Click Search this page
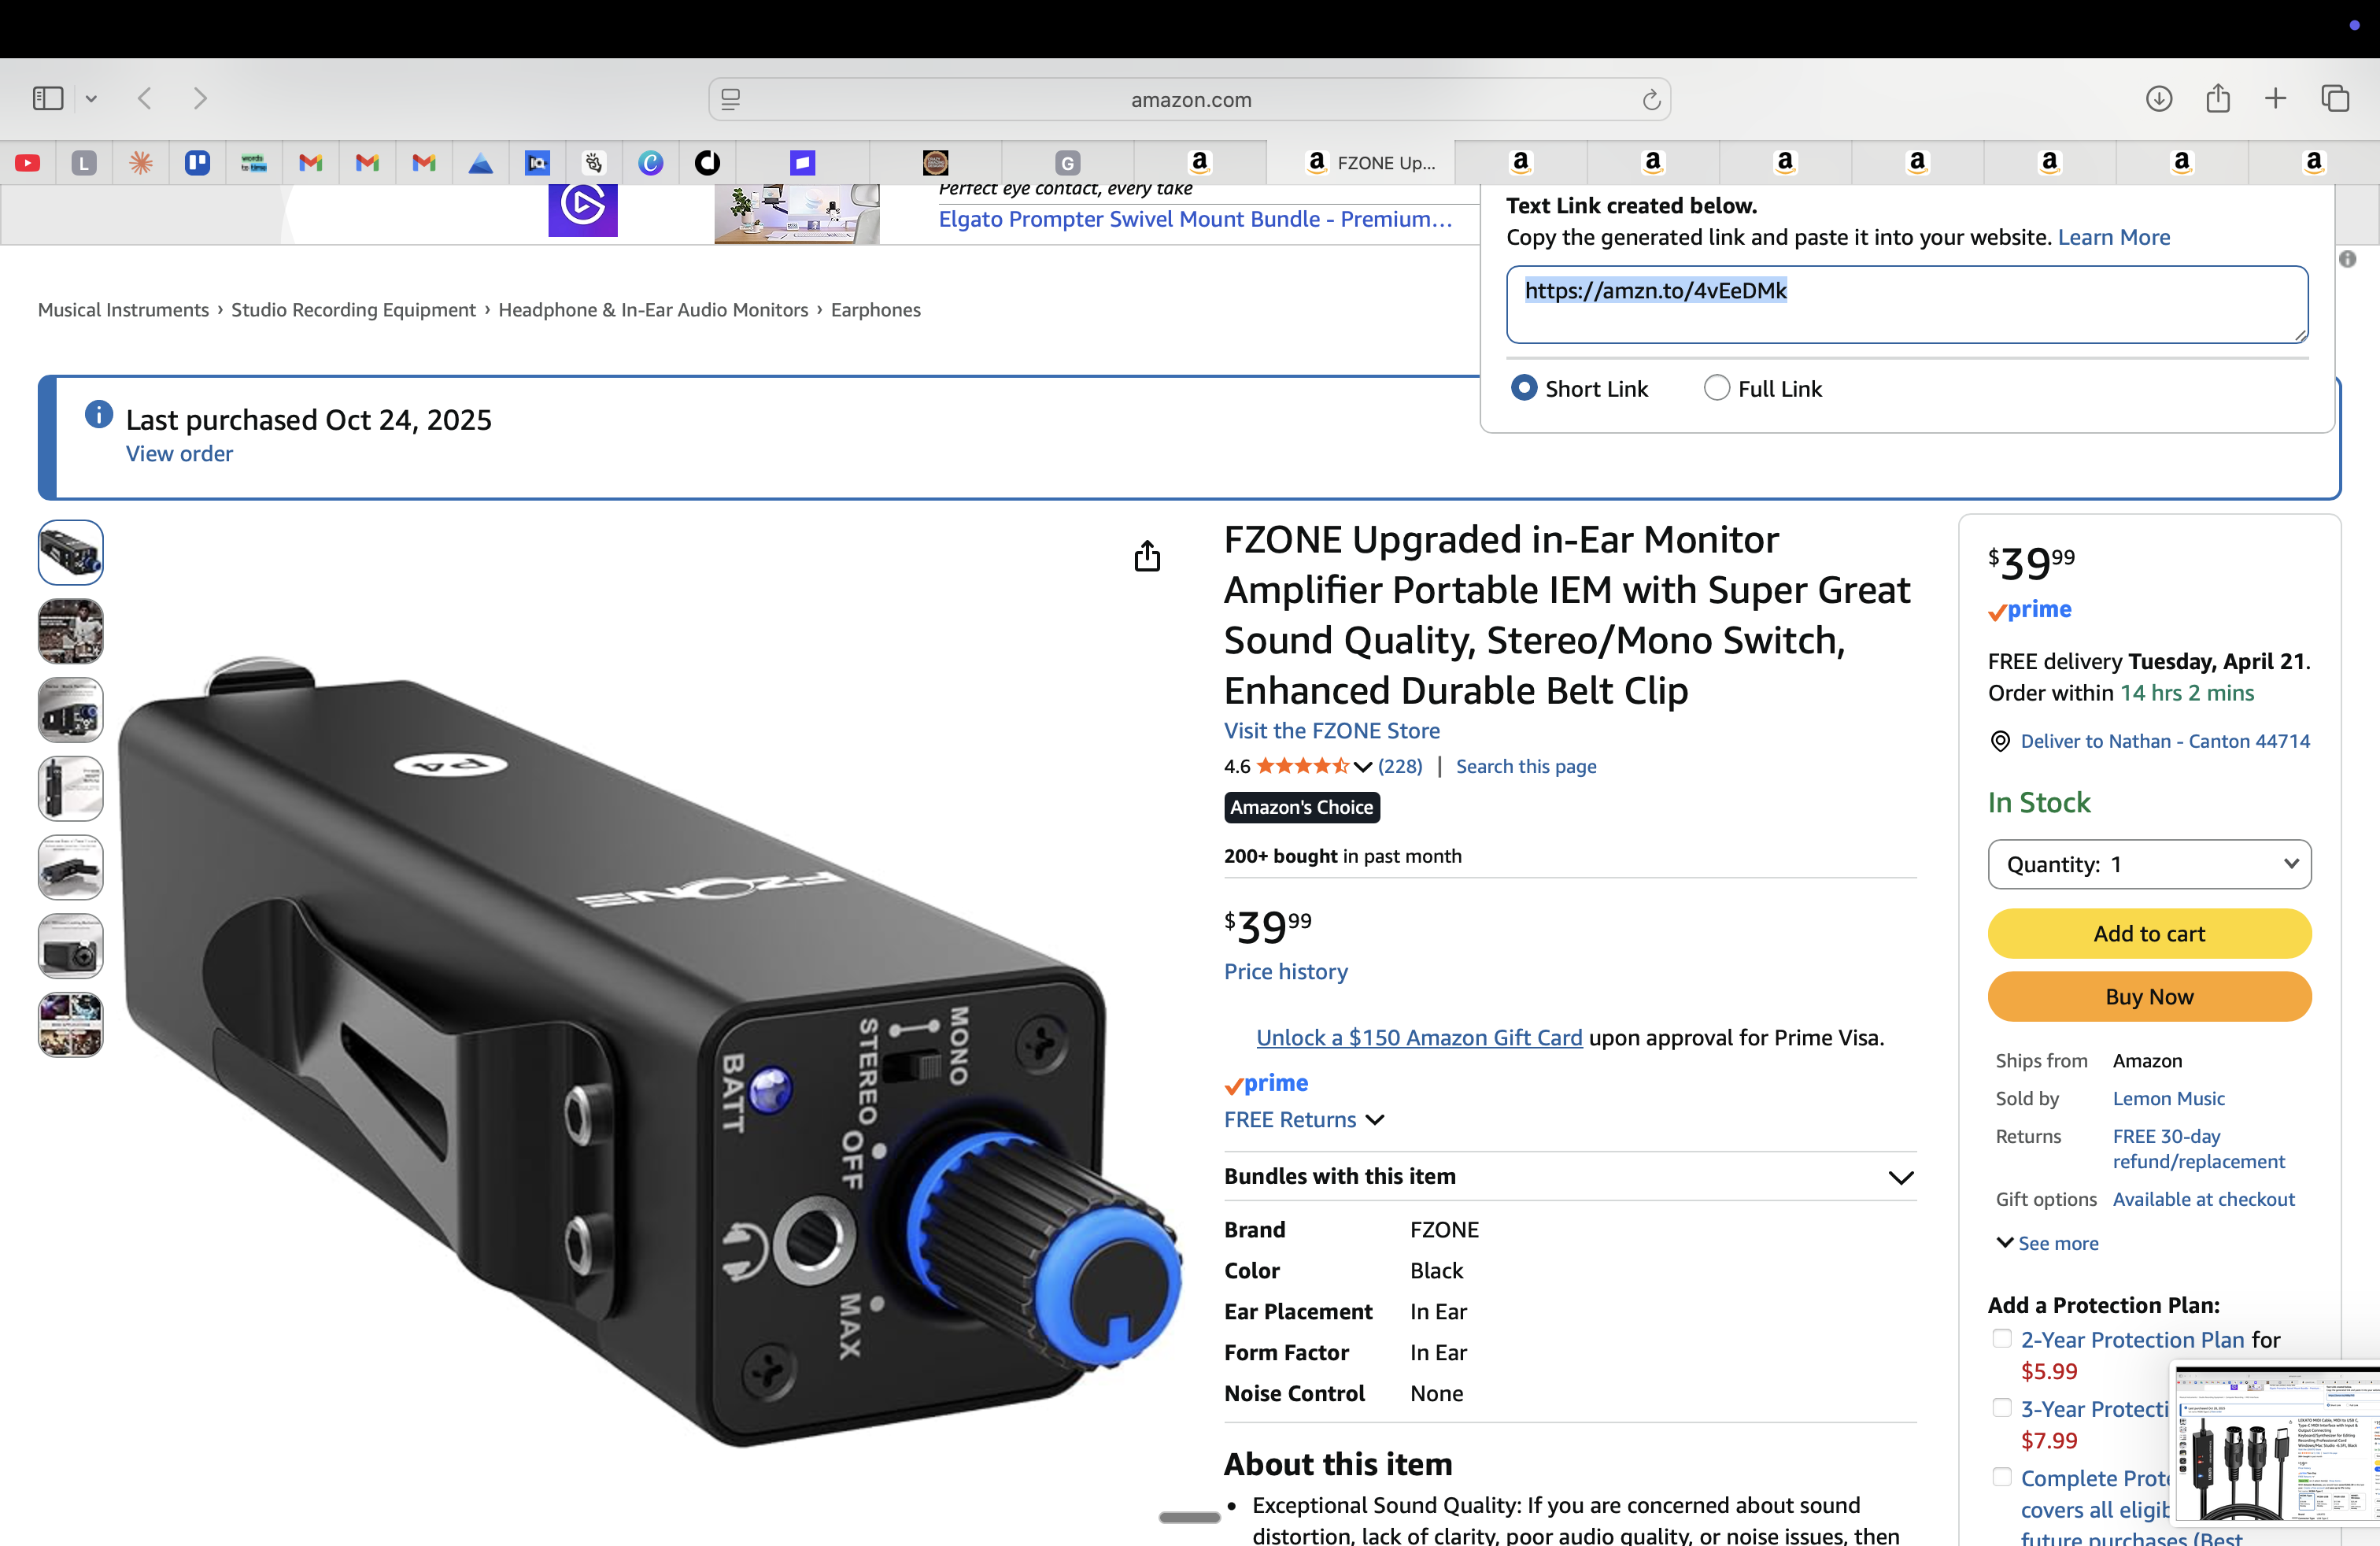 pyautogui.click(x=1526, y=766)
